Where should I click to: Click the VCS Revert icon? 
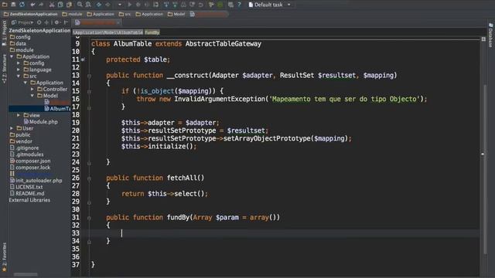[201, 5]
